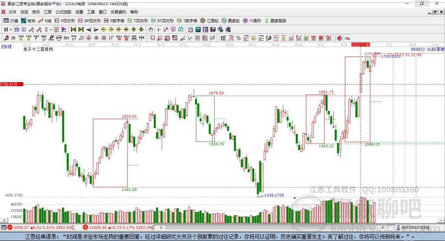Open 赢家服务 service with dollar icon
Image resolution: width=445 pixels, height=241 pixels.
tap(275, 21)
